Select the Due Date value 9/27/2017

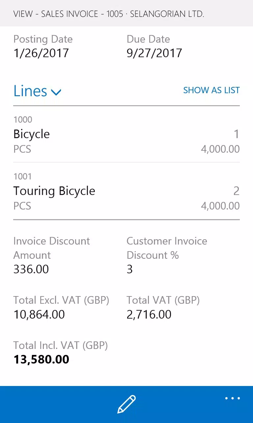click(x=155, y=53)
